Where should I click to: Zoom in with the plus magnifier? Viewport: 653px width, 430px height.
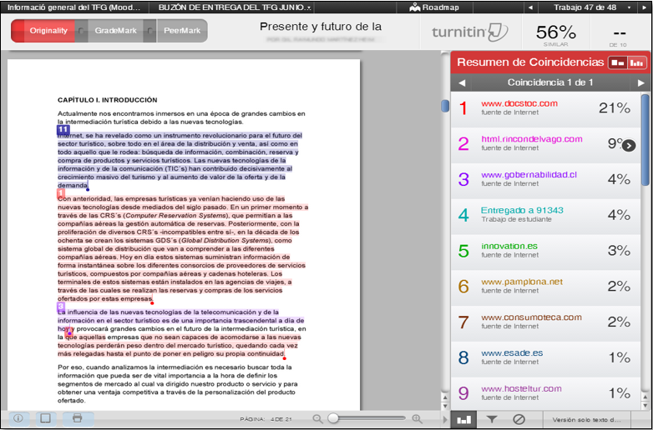417,419
